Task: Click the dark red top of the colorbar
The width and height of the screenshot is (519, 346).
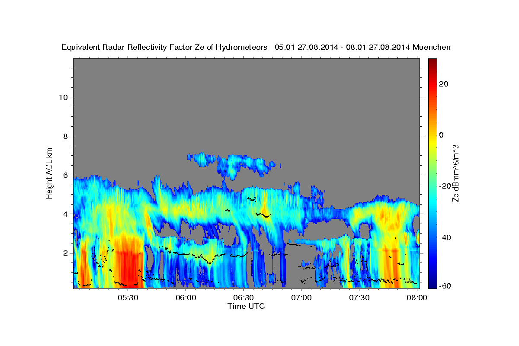Action: 432,62
